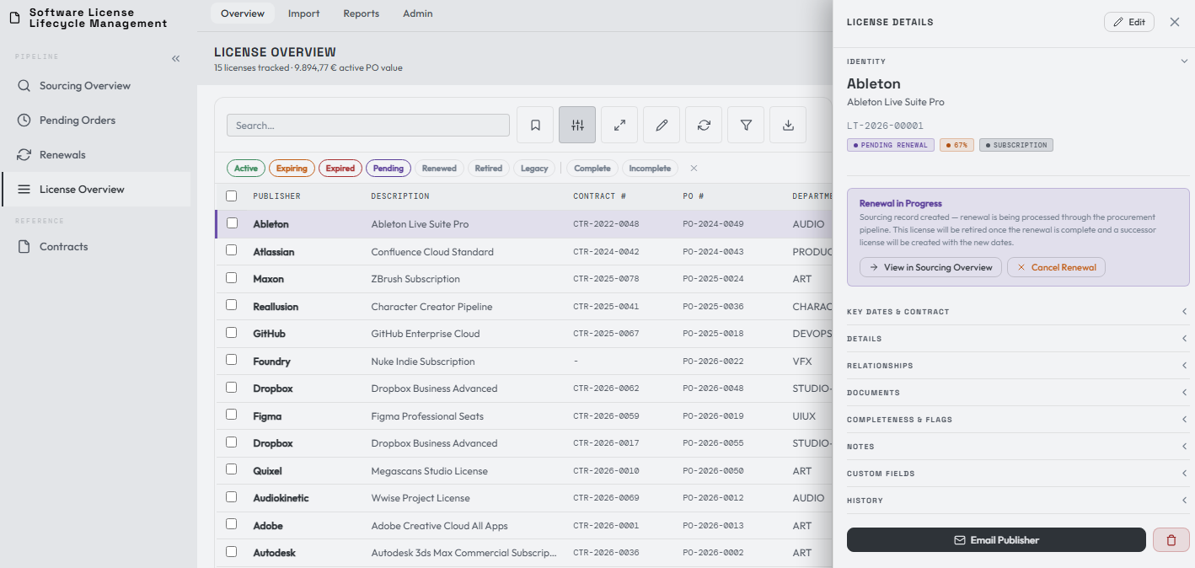
Task: Tick the select-all header checkbox
Action: pos(232,196)
